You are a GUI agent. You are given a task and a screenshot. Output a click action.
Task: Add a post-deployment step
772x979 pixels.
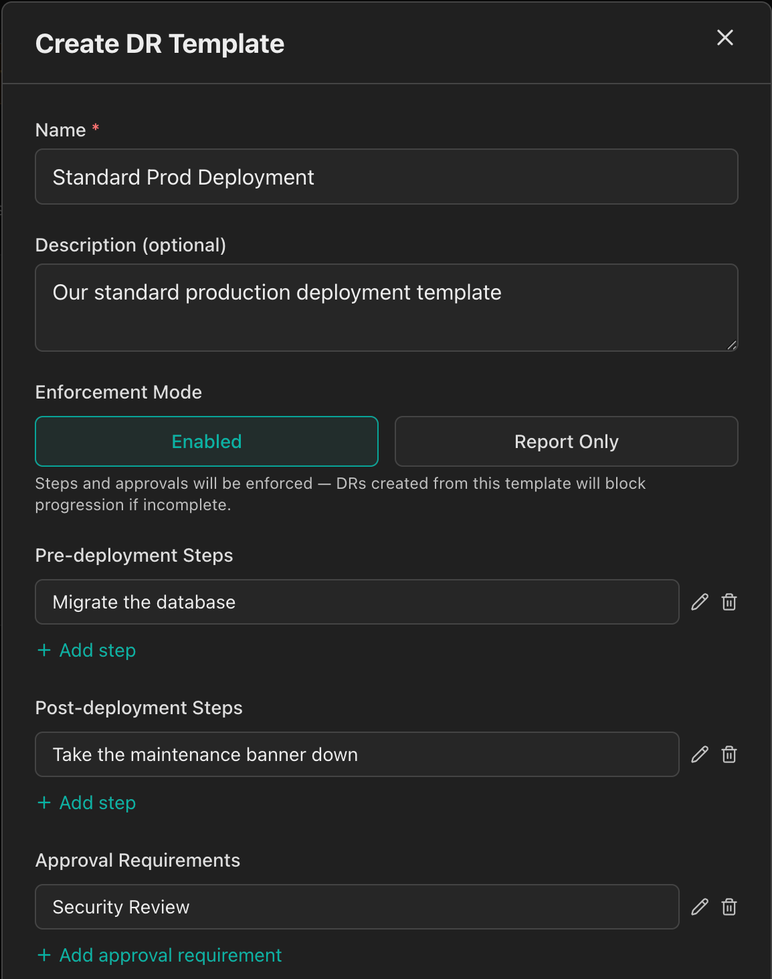click(87, 802)
